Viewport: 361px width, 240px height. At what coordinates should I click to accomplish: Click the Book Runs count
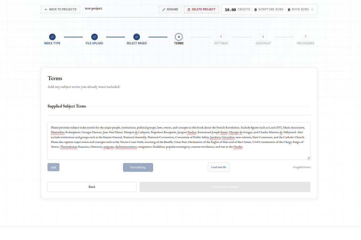[289, 10]
